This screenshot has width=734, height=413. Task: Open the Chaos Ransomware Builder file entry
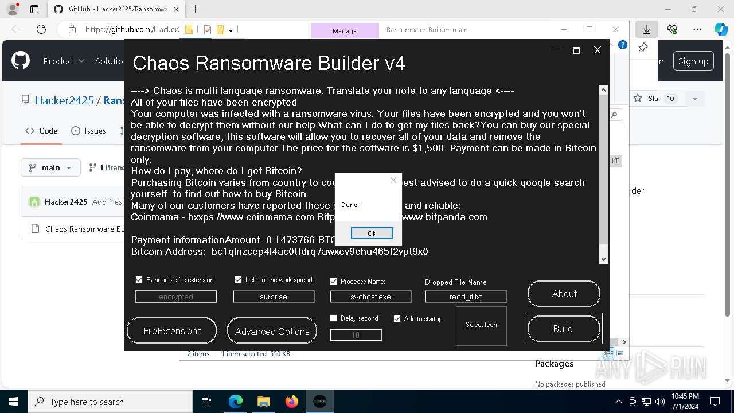tap(84, 229)
